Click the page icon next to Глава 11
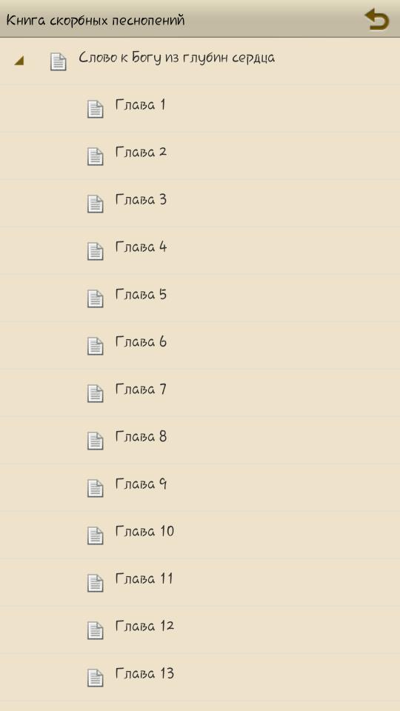Image resolution: width=400 pixels, height=711 pixels. pos(96,583)
